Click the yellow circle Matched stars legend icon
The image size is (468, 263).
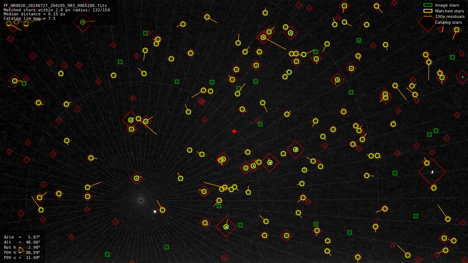428,11
